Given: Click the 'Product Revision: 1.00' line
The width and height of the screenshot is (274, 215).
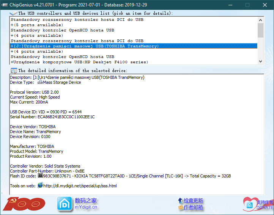Looking at the screenshot, I should [x=31, y=156].
